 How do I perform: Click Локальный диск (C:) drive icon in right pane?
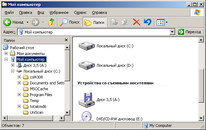pos(87,46)
